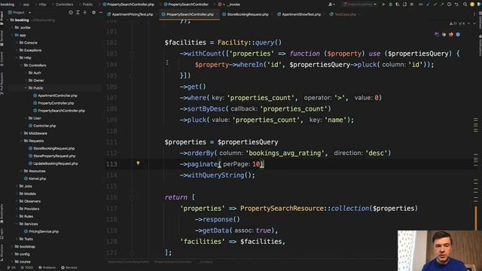Open UpdateBookingRequest.php in project tree
Image resolution: width=482 pixels, height=271 pixels.
(56, 164)
